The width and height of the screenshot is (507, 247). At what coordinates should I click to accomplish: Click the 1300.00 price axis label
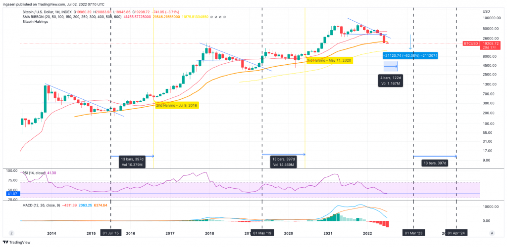coord(490,84)
